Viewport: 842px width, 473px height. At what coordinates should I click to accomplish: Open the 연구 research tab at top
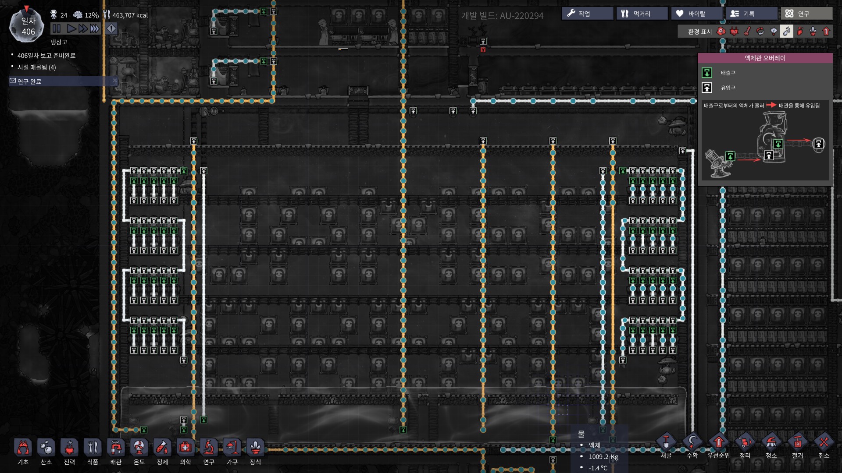click(x=806, y=14)
